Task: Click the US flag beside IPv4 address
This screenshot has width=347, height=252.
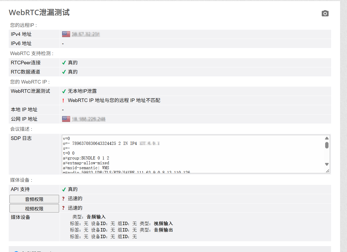Action: 66,34
